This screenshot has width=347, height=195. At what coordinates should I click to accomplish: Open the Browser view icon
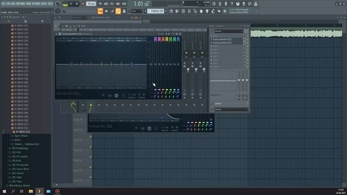195,11
